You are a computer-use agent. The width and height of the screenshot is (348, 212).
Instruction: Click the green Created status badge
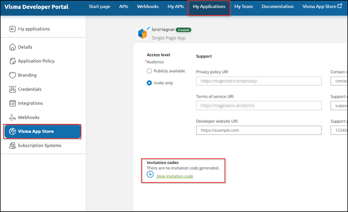[x=183, y=30]
